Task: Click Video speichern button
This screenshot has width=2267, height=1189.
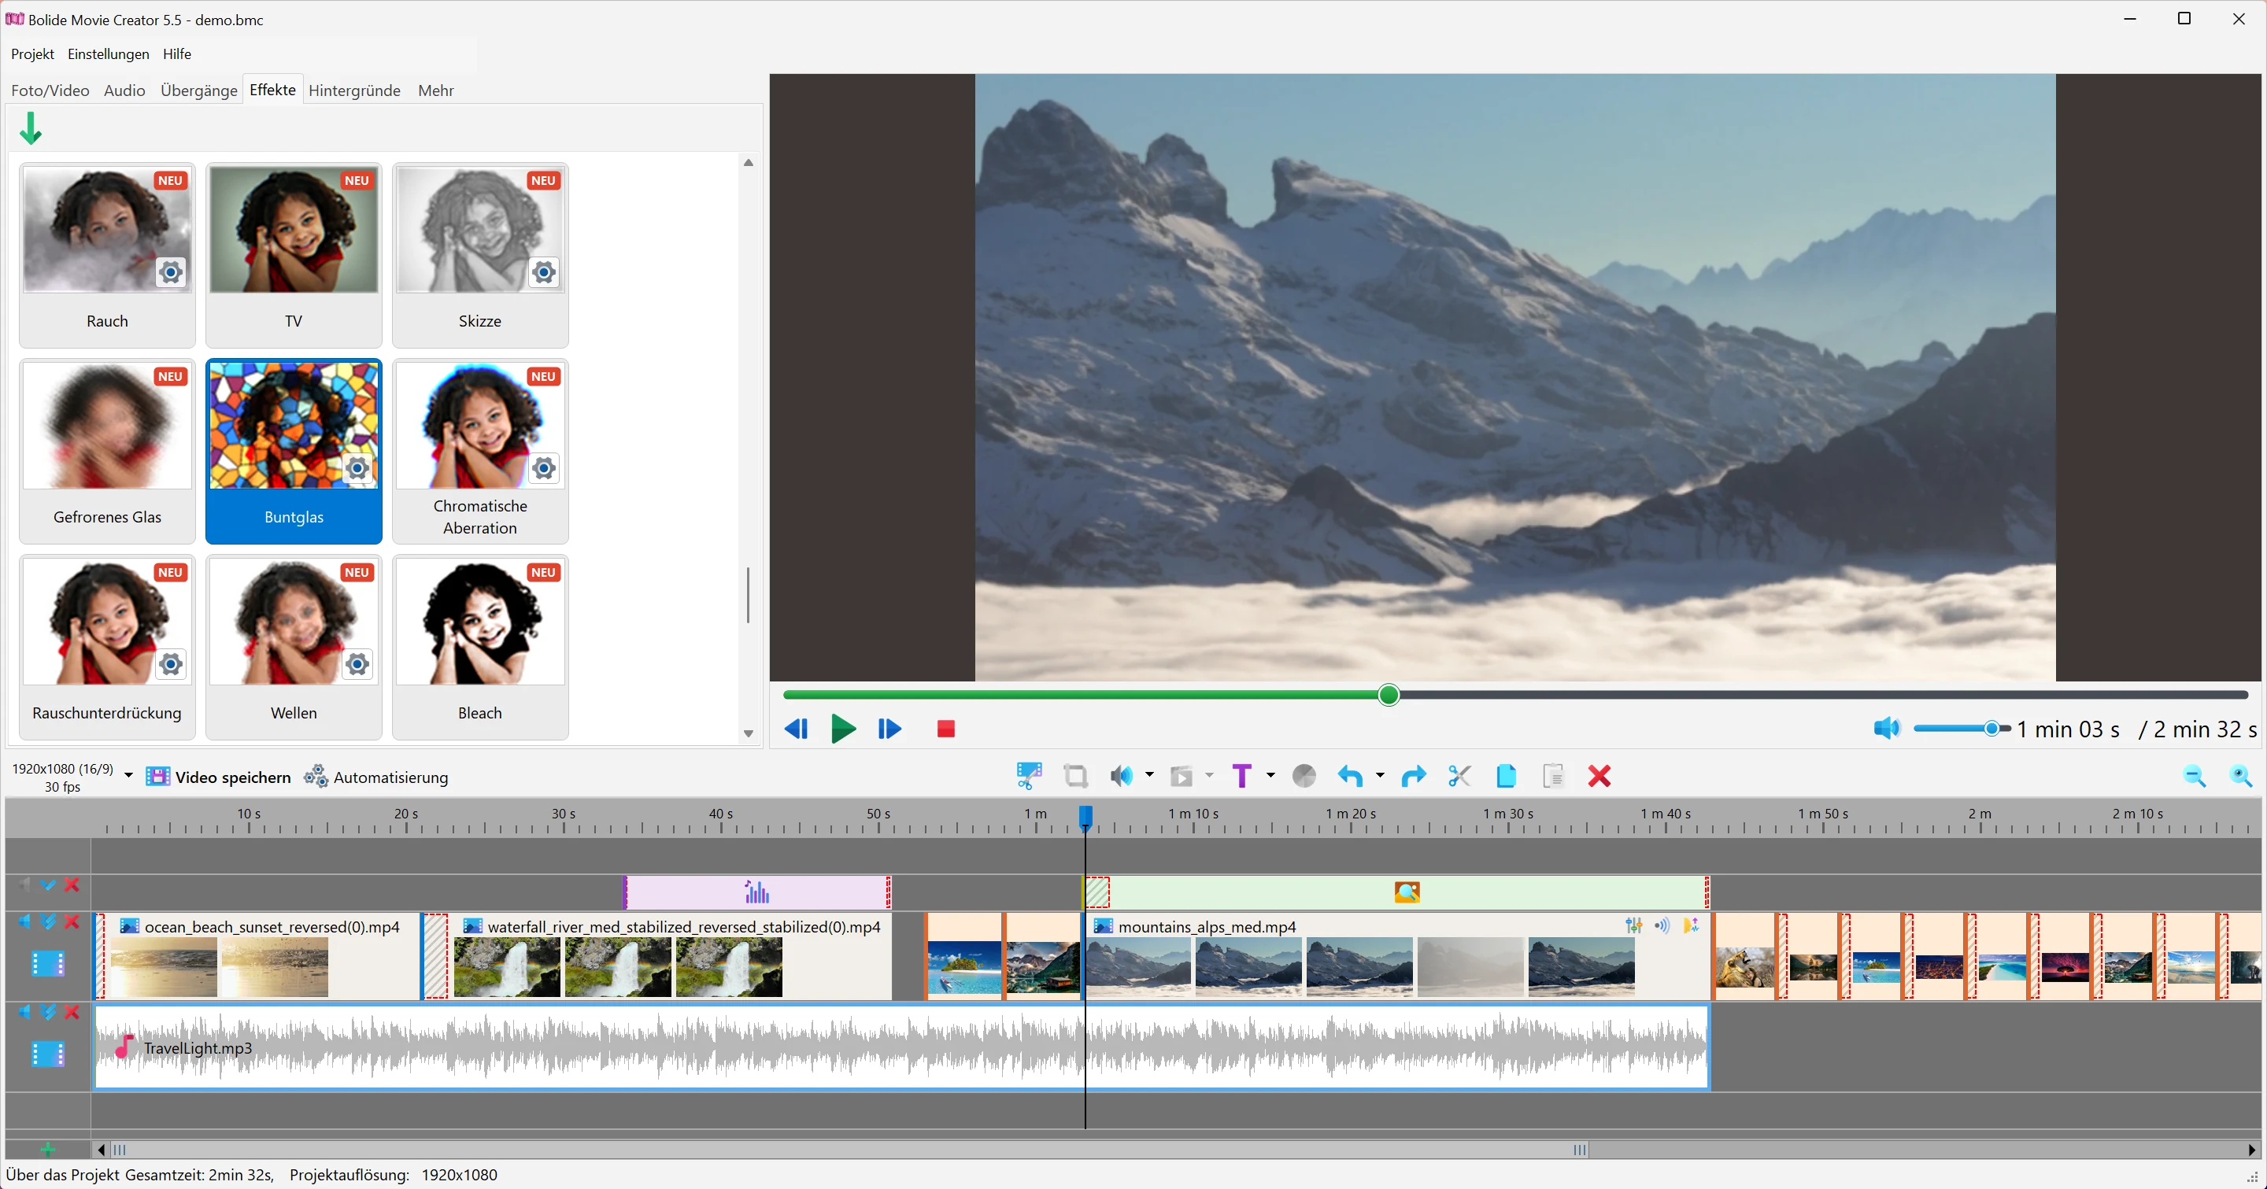Action: pos(218,777)
